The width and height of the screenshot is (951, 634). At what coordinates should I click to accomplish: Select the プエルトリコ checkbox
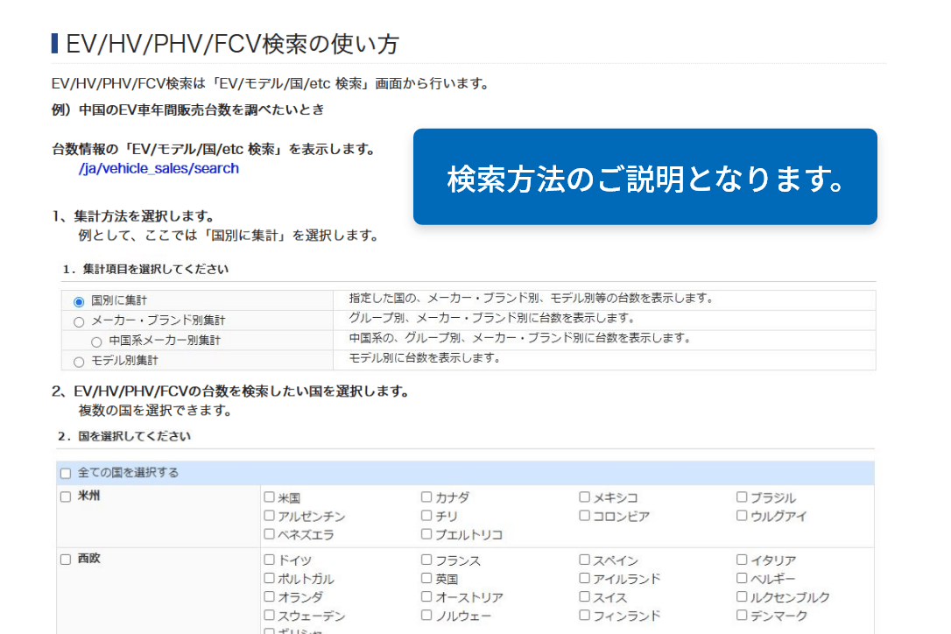click(x=426, y=534)
